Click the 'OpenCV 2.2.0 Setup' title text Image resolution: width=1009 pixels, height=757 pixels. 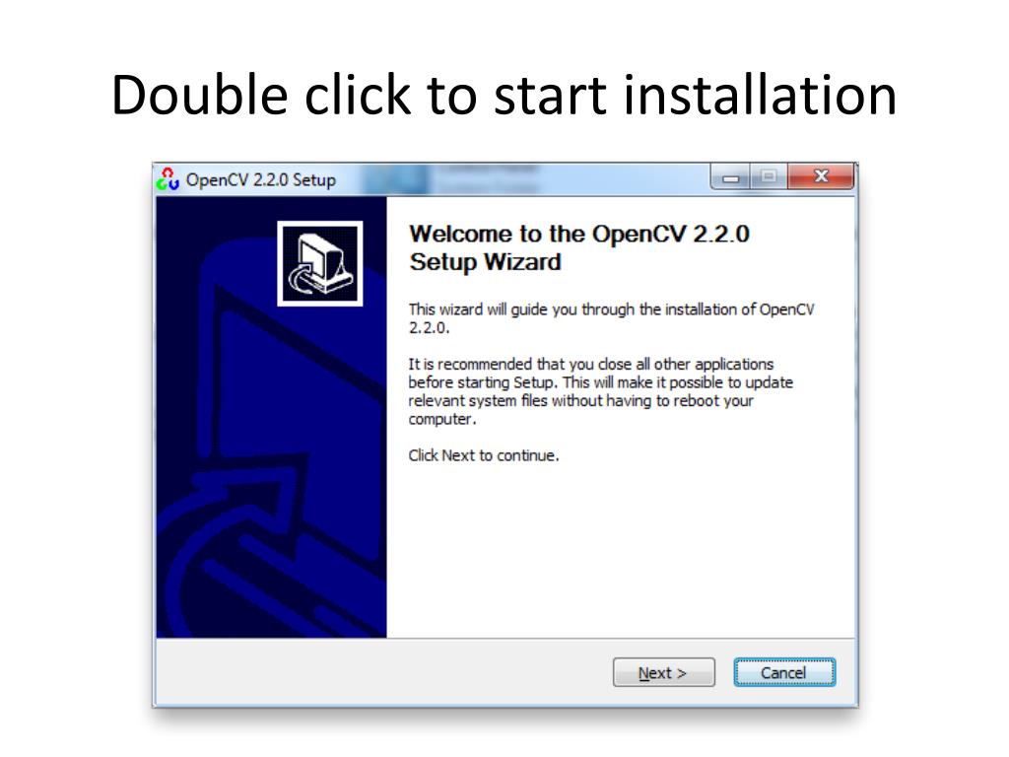pyautogui.click(x=260, y=179)
